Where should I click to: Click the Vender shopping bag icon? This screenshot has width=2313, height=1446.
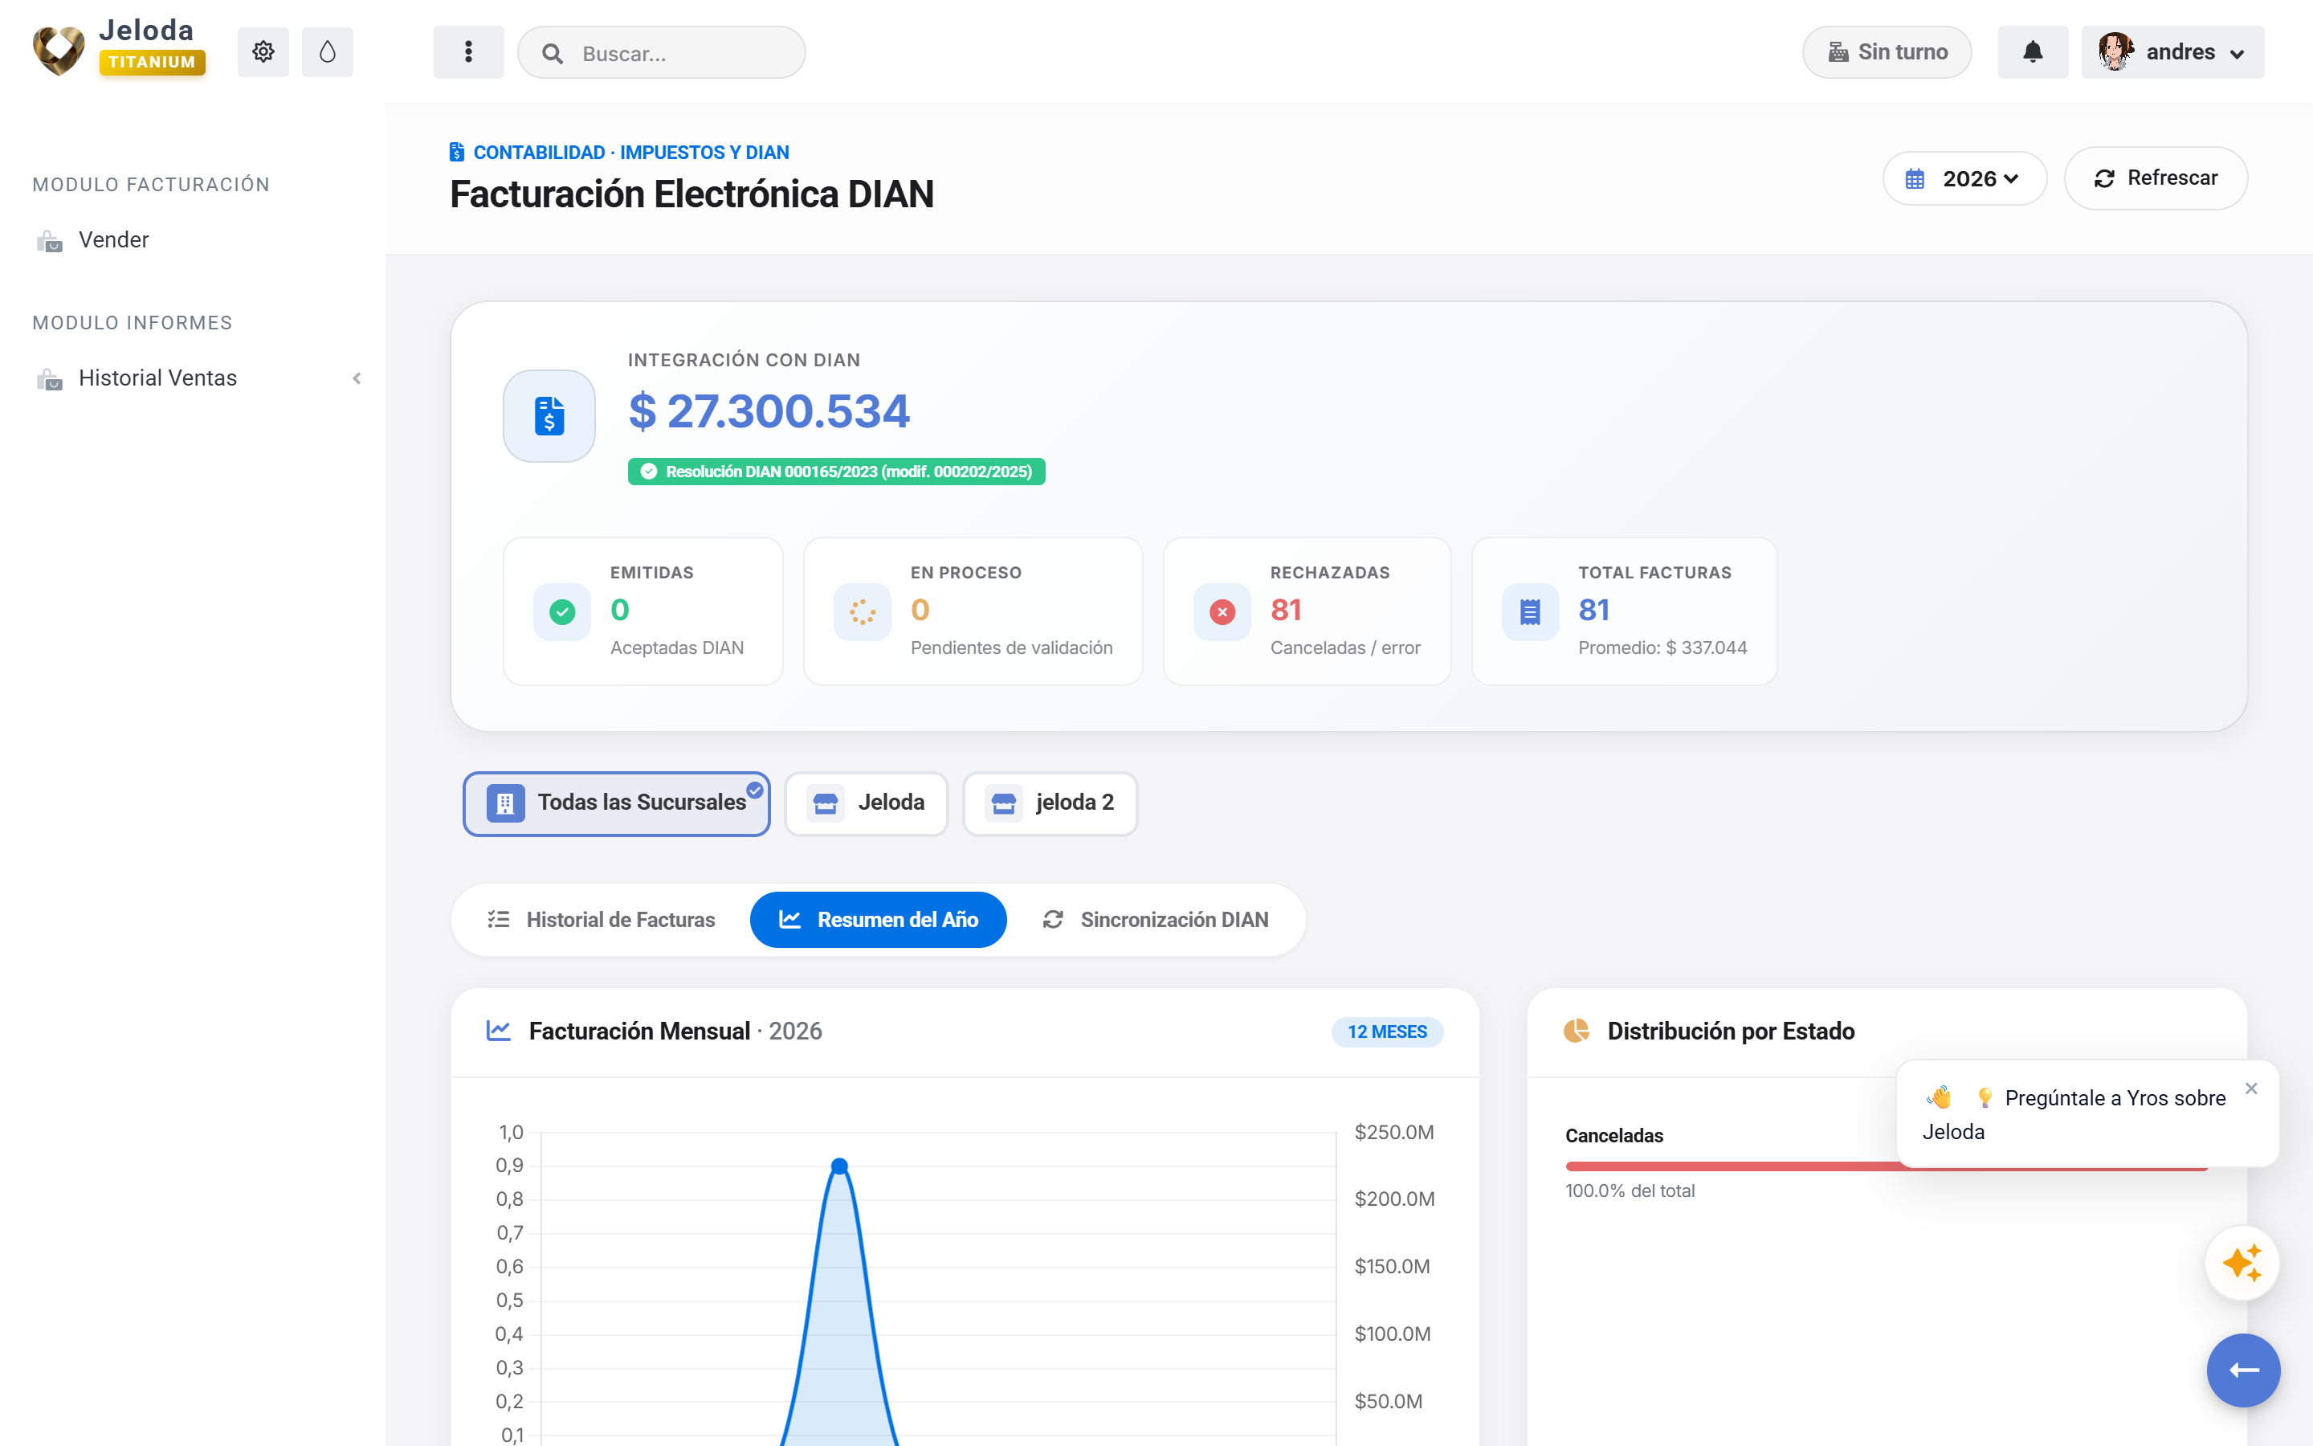pos(50,241)
